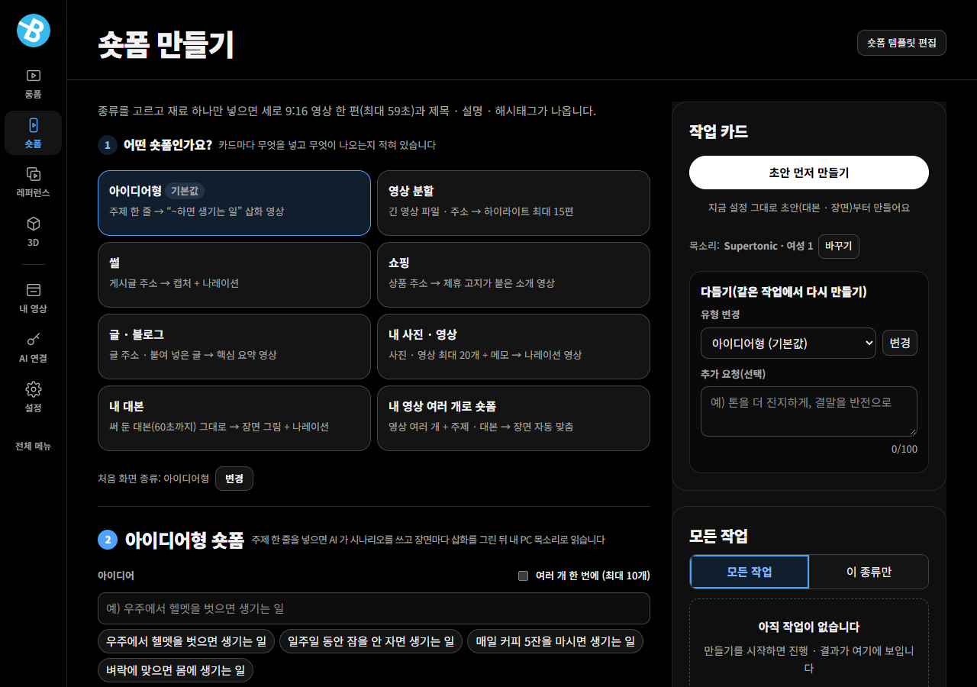Open 설정 gear in sidebar
This screenshot has height=687, width=977.
33,398
